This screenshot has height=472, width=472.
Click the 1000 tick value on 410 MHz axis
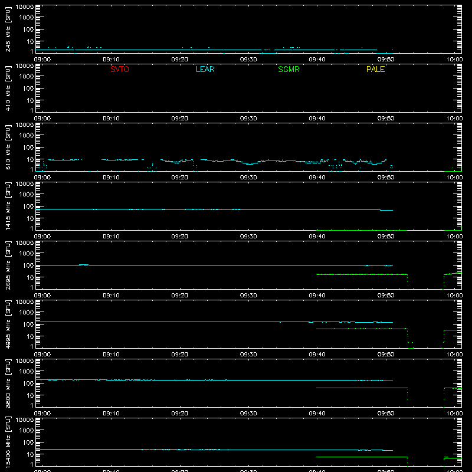[x=27, y=76]
